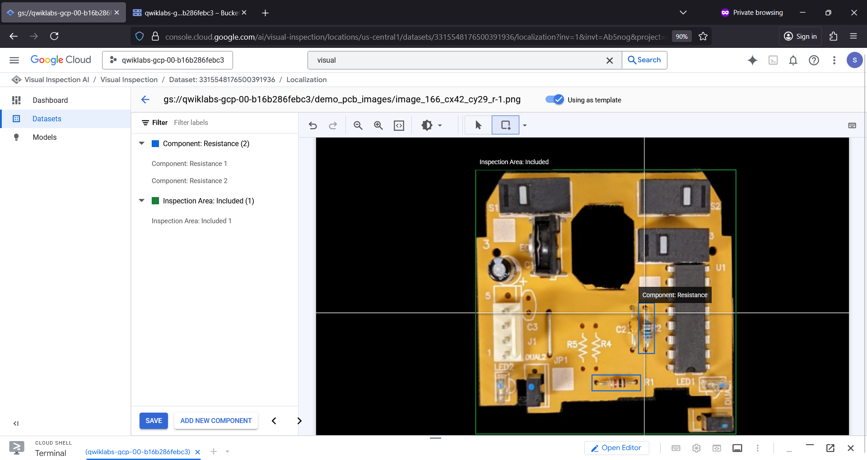The height and width of the screenshot is (460, 867).
Task: List all browser tabs dropdown
Action: [x=683, y=13]
